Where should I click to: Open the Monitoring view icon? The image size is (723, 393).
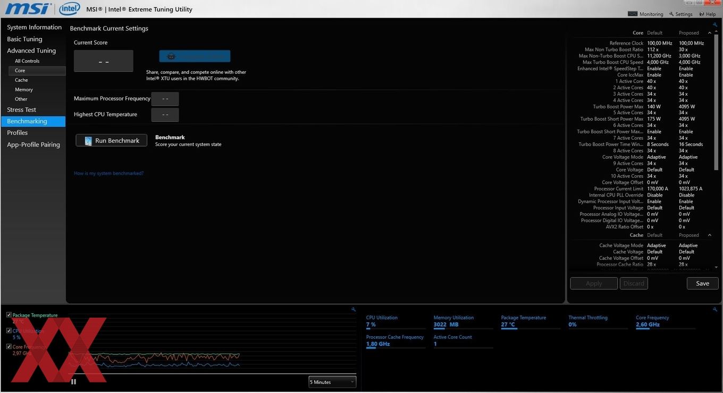click(632, 14)
